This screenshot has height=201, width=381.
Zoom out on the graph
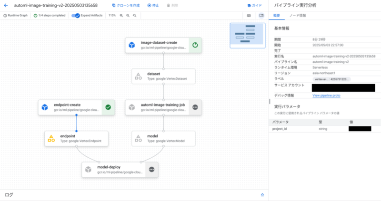pyautogui.click(x=128, y=16)
